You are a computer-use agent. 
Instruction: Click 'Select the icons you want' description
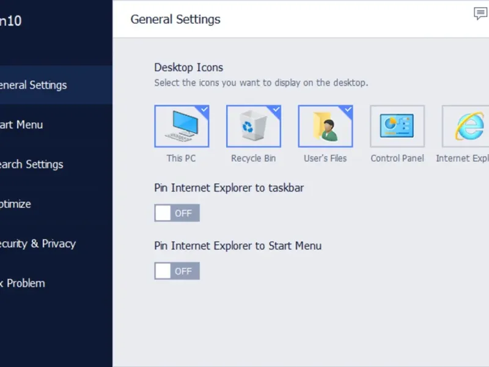coord(261,83)
